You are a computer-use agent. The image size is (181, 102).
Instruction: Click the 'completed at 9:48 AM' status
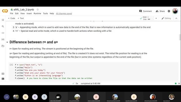[90, 84]
